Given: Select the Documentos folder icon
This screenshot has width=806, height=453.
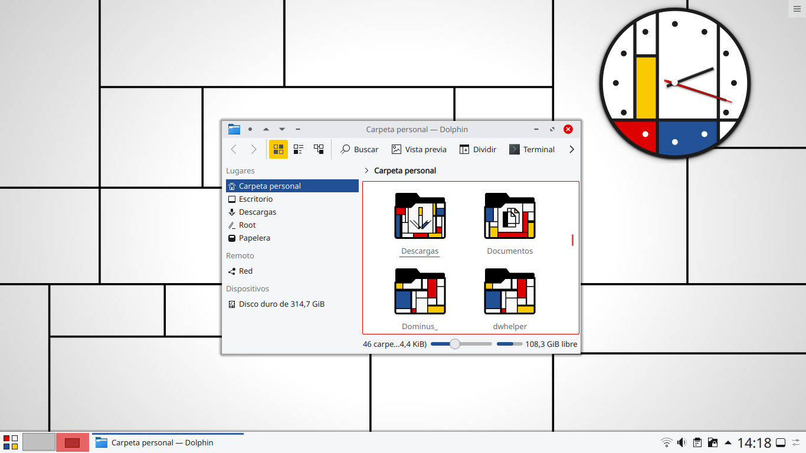Looking at the screenshot, I should pos(510,216).
